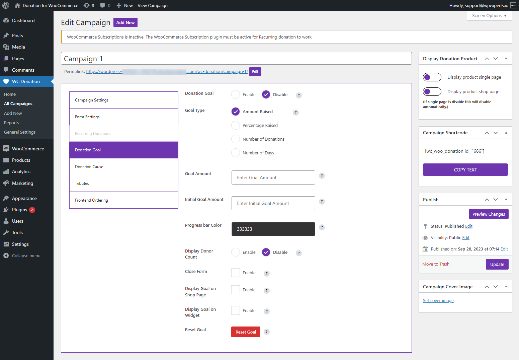
Task: Expand the Screen Options dropdown
Action: pyautogui.click(x=489, y=16)
